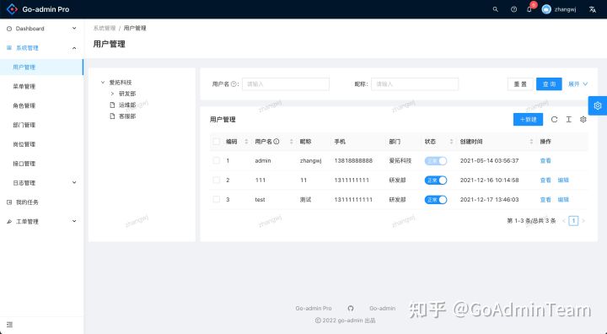Open Go-admin Pro footer link

(x=314, y=309)
